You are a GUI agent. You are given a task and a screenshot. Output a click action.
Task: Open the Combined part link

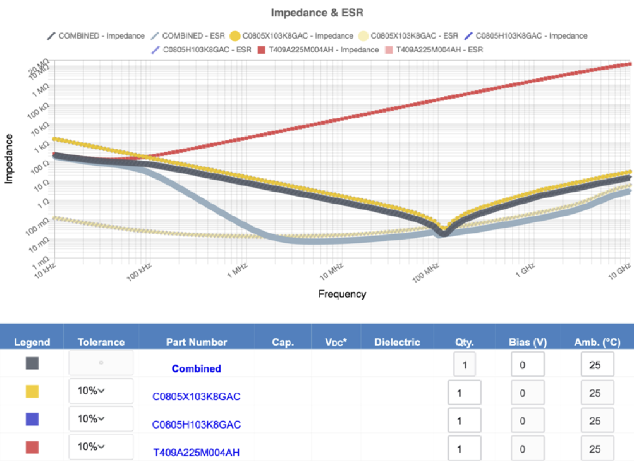[196, 368]
